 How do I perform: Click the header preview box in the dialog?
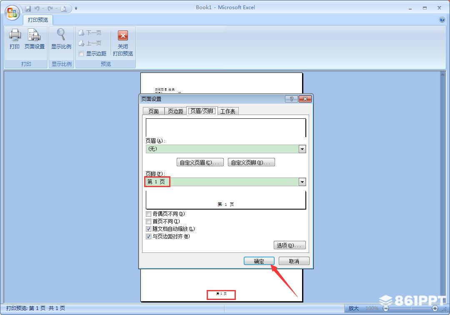tap(226, 127)
